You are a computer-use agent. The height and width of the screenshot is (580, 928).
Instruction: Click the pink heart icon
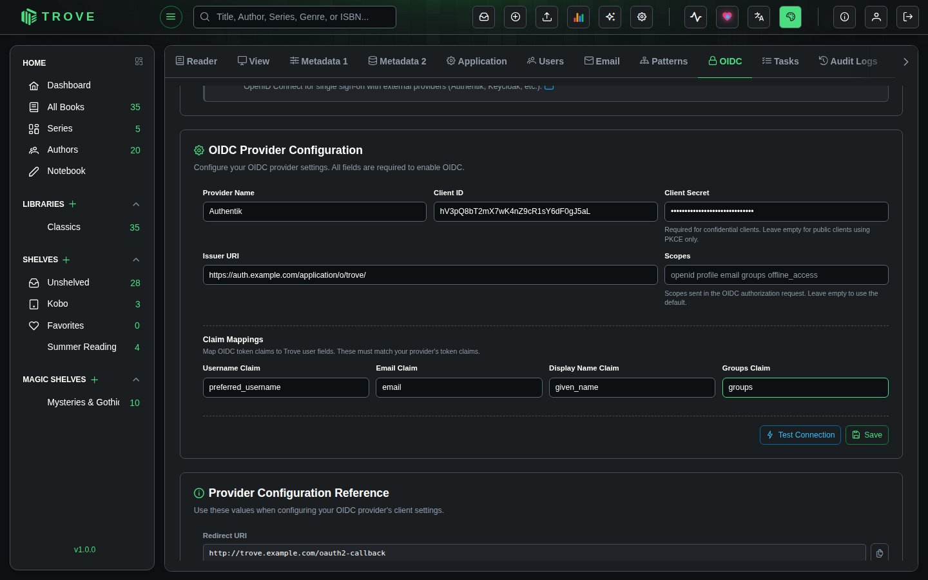(x=728, y=17)
